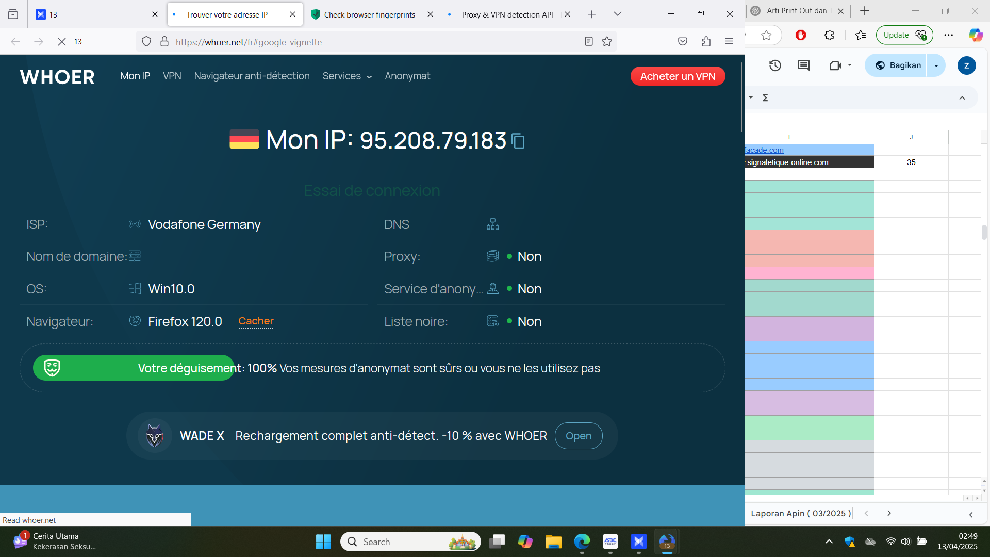990x557 pixels.
Task: Switch to the first Firefox tab titled 13
Action: tap(96, 14)
